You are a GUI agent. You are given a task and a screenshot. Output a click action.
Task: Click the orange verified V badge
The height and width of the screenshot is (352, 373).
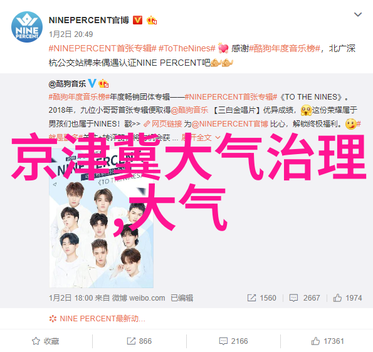point(137,20)
